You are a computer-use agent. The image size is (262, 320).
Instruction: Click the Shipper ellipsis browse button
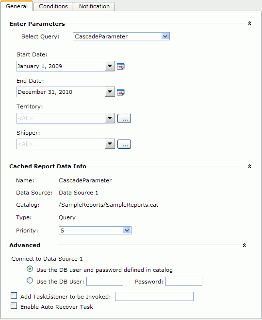pyautogui.click(x=124, y=144)
